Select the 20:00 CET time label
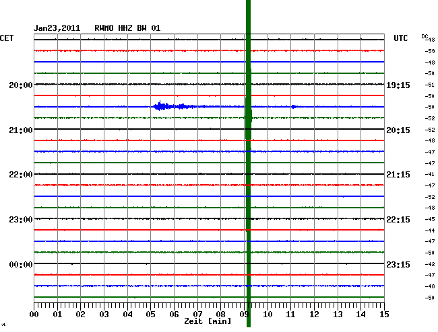 tap(21, 85)
